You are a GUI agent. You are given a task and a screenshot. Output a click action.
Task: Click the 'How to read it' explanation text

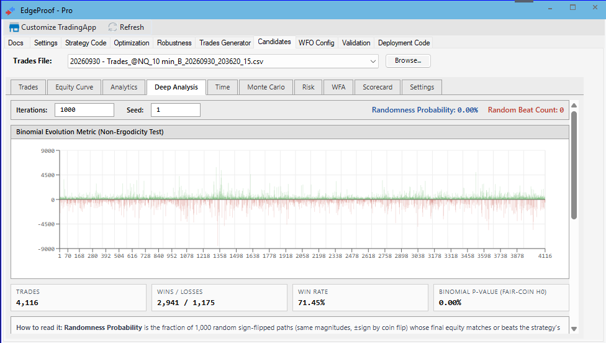pyautogui.click(x=288, y=327)
